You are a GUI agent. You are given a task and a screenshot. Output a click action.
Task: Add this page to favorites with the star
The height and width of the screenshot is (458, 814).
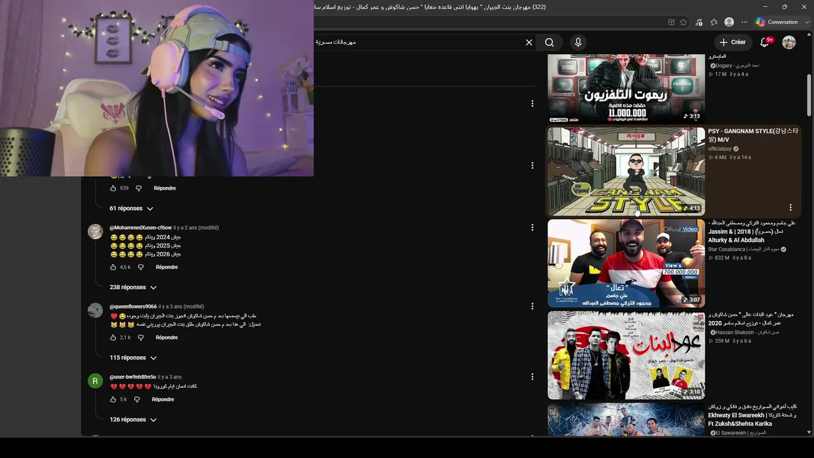(684, 22)
